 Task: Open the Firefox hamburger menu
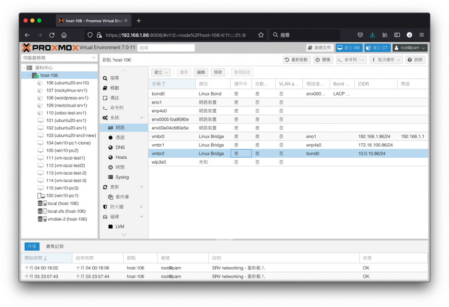click(421, 35)
